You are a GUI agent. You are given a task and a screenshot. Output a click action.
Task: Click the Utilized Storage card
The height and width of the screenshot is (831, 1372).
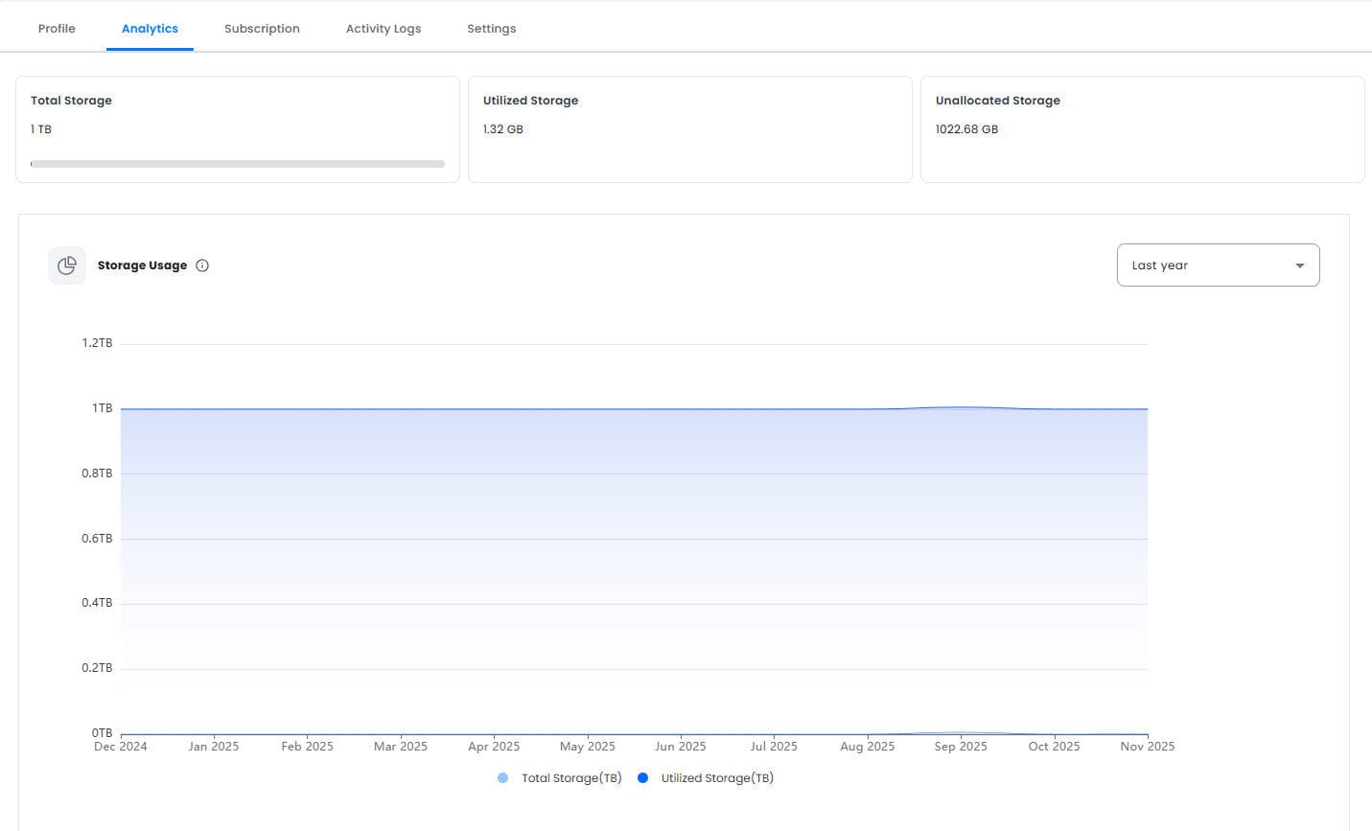[689, 128]
